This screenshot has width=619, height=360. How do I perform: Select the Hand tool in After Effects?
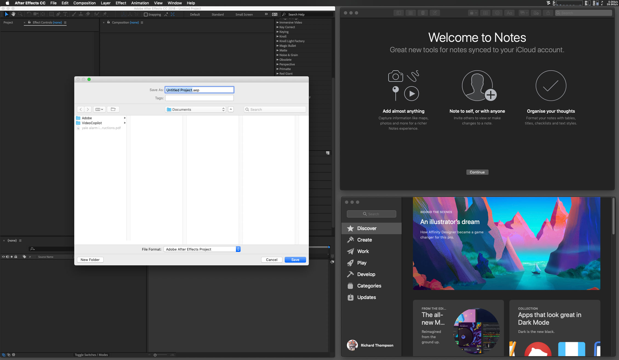(x=13, y=14)
